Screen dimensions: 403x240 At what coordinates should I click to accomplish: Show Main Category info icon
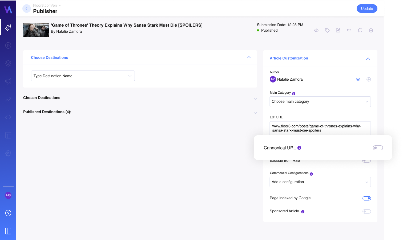[x=294, y=94]
